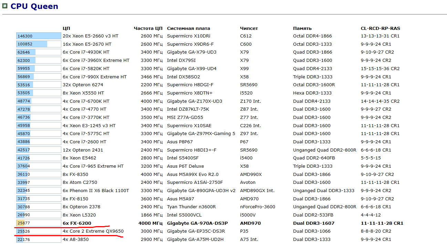Select 8x Atom C2750 entry
447x244 pixels.
pos(80,182)
